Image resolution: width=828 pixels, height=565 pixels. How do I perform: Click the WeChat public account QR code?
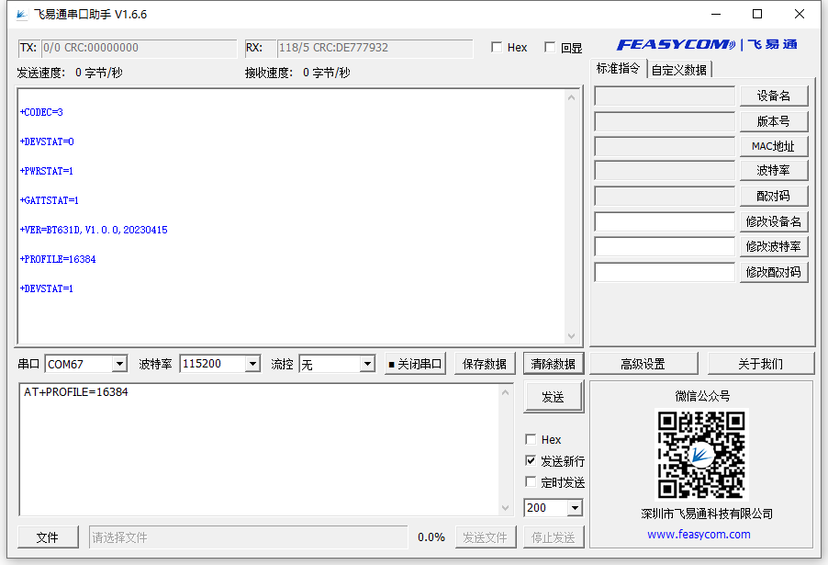pyautogui.click(x=702, y=456)
